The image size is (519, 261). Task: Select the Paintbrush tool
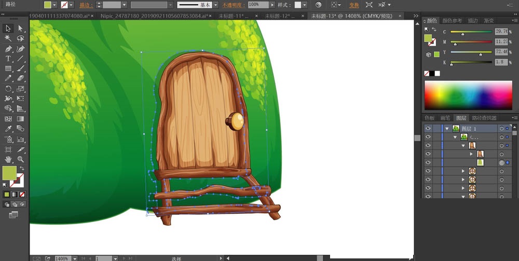pos(21,68)
